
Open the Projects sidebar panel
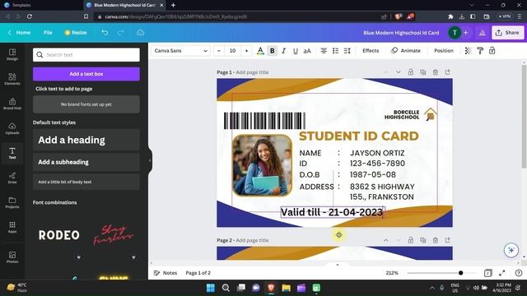click(12, 202)
